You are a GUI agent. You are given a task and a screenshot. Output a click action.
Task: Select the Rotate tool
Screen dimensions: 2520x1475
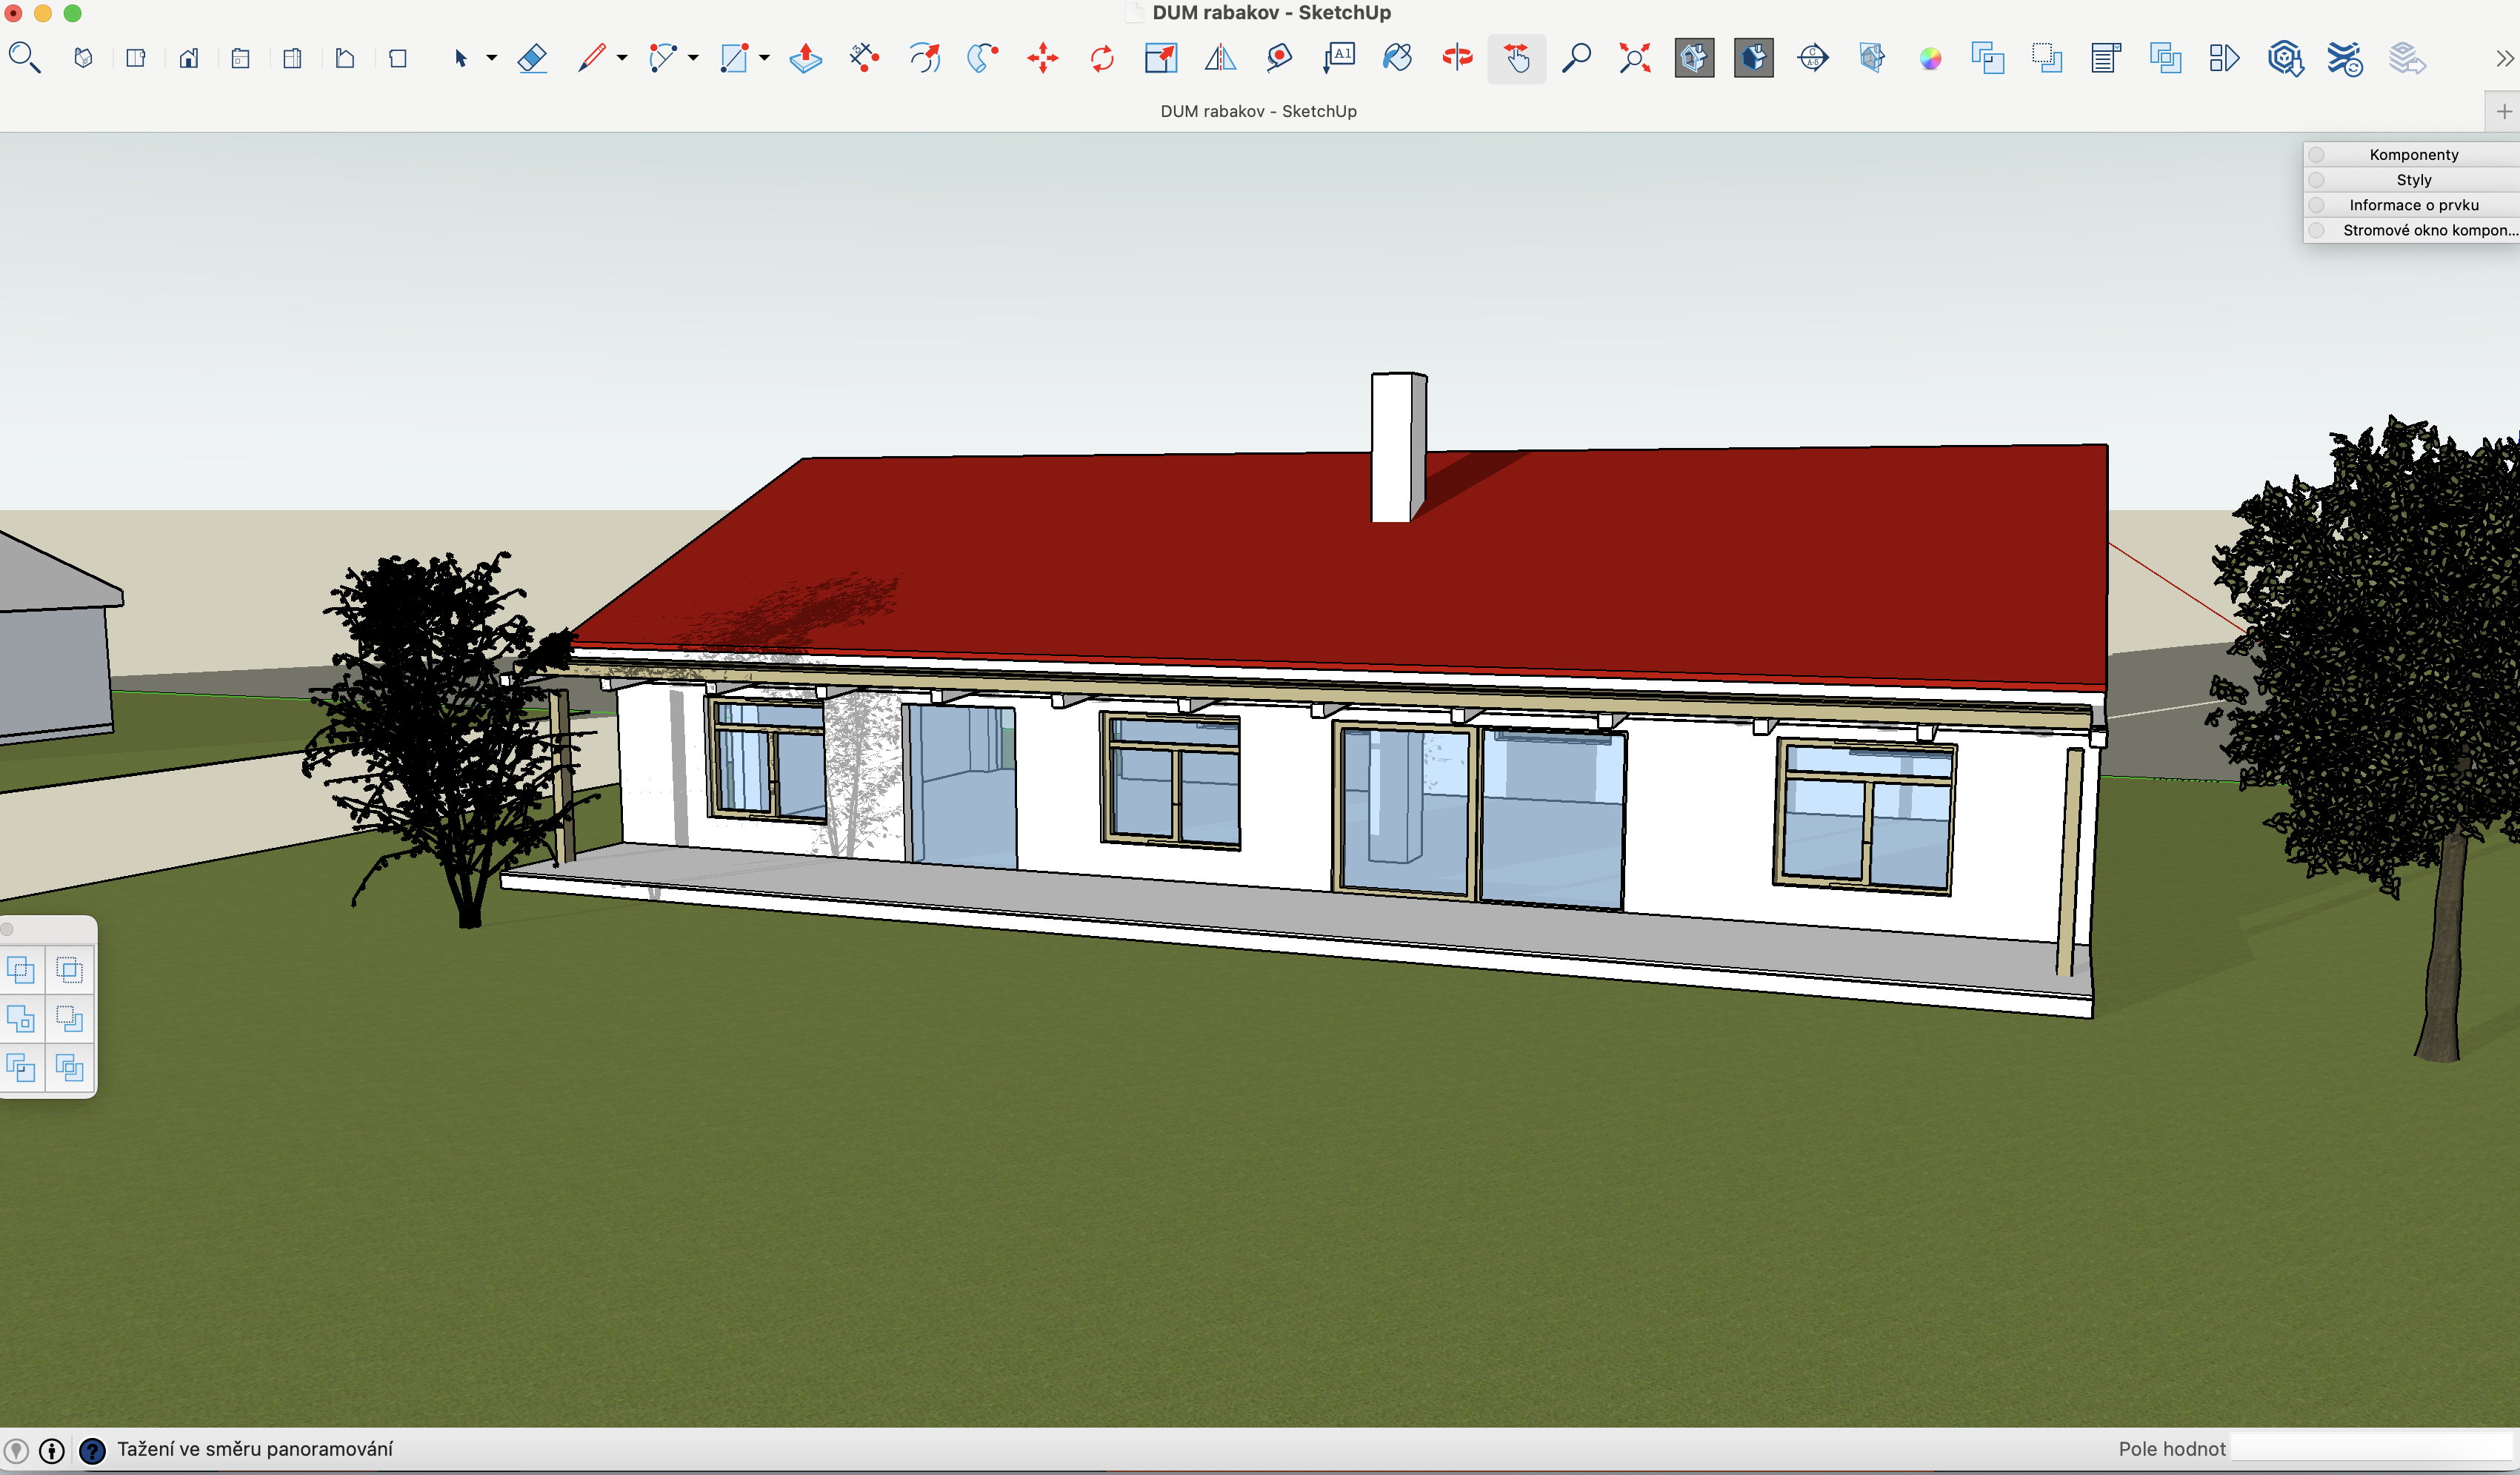(x=1102, y=58)
